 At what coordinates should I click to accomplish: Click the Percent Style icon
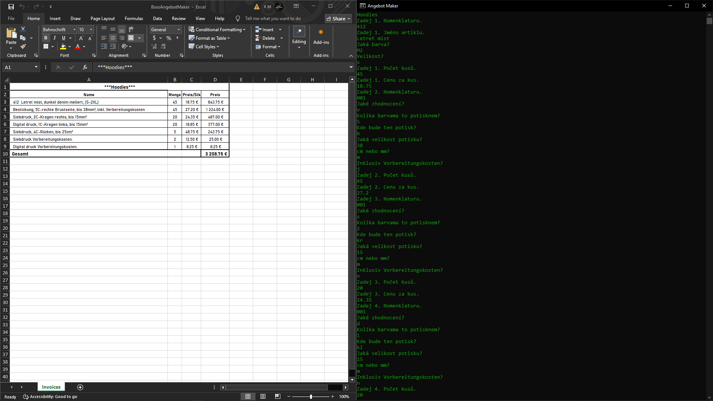point(169,38)
